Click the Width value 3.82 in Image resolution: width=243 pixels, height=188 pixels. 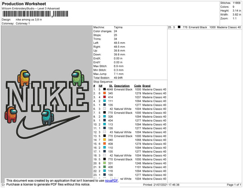[237, 15]
